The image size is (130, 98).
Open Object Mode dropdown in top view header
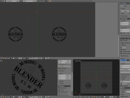pyautogui.click(x=7, y=58)
